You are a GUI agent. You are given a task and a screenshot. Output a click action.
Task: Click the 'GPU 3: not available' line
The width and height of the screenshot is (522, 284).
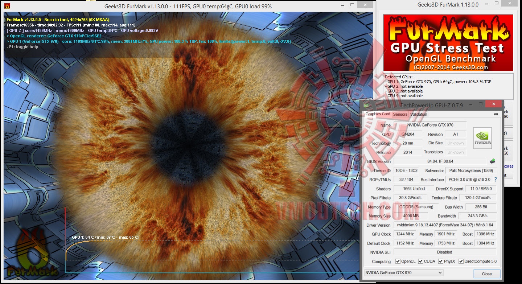pos(404,91)
